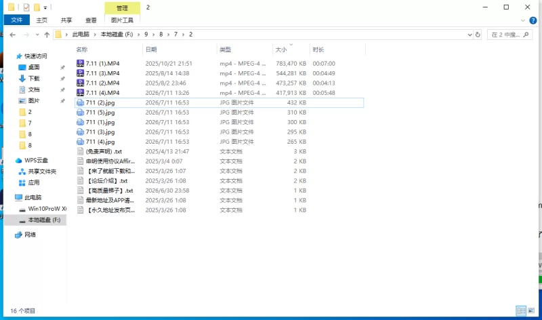This screenshot has height=320, width=542.
Task: Open the address bar history dropdown
Action: coord(470,35)
